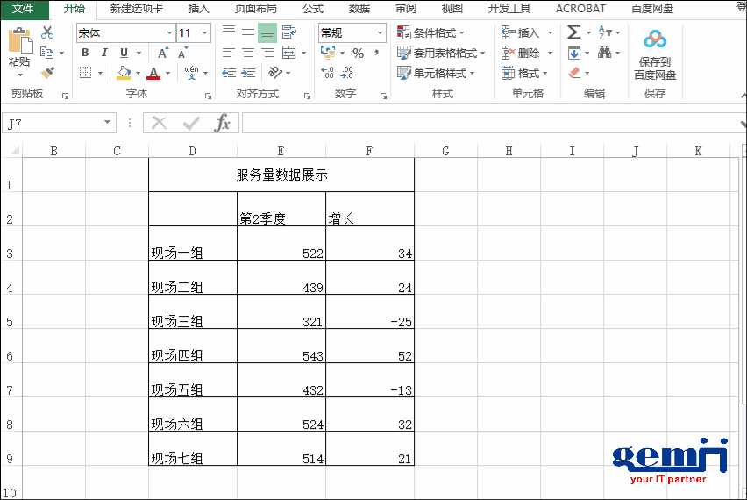Align text to top of cell

pos(229,32)
